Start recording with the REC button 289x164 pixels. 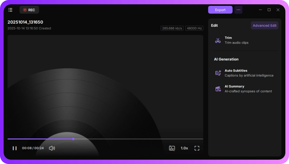coord(29,10)
